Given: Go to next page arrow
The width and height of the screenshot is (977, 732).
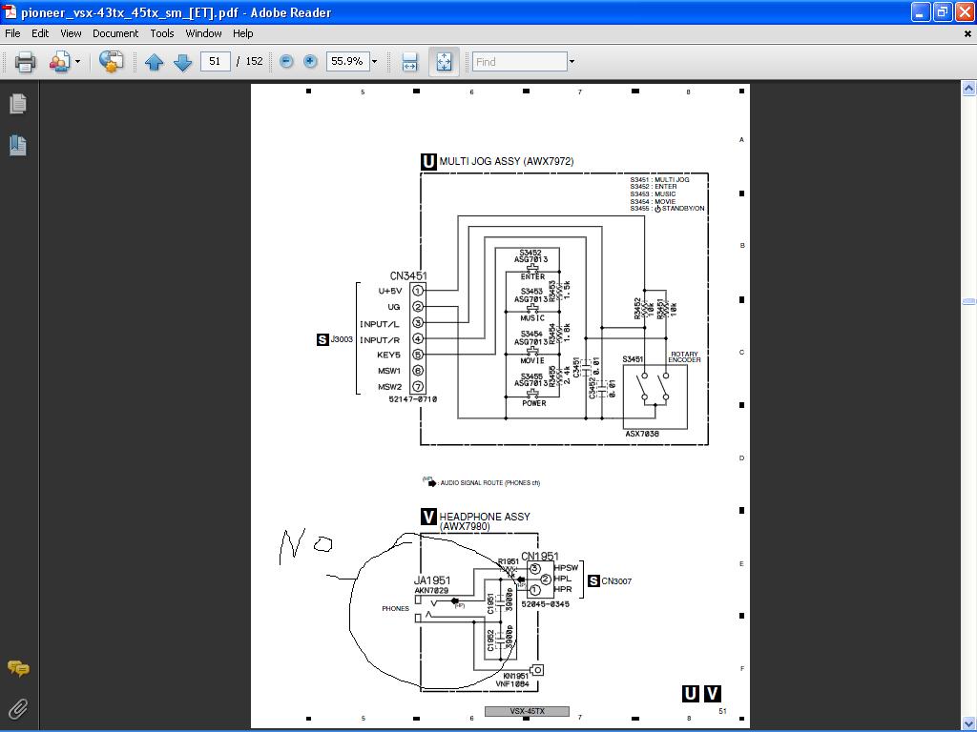Looking at the screenshot, I should coord(182,62).
